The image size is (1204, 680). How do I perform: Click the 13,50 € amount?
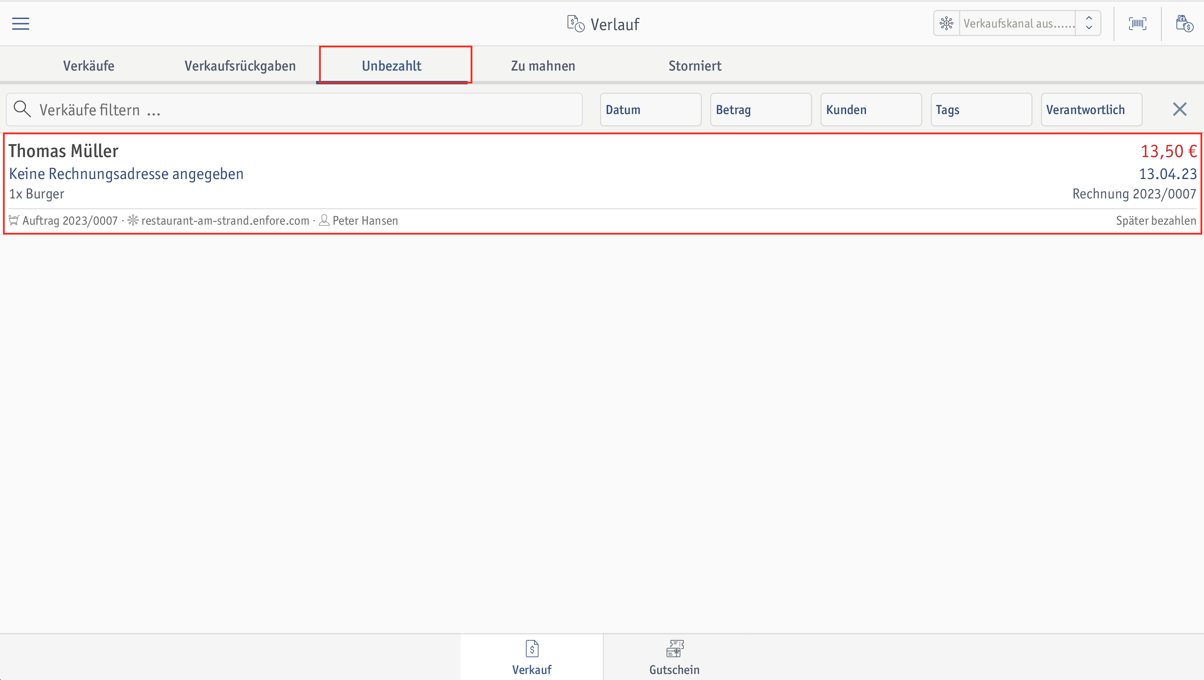(x=1169, y=151)
